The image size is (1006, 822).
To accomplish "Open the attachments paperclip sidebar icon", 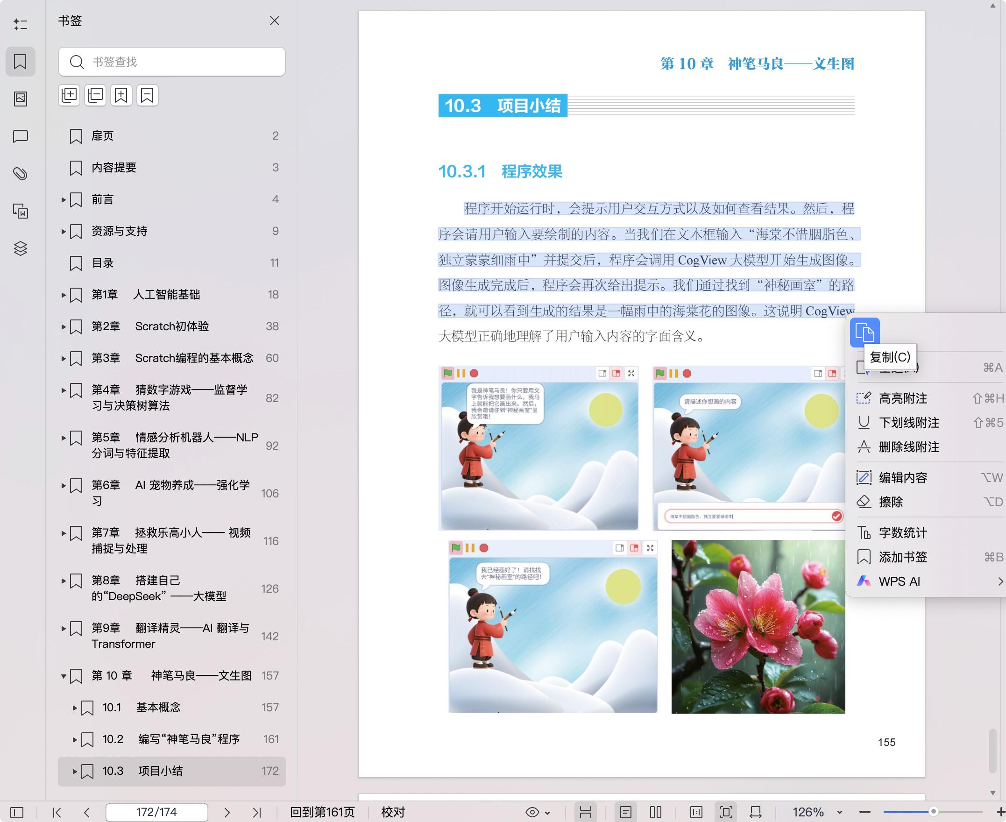I will click(21, 174).
